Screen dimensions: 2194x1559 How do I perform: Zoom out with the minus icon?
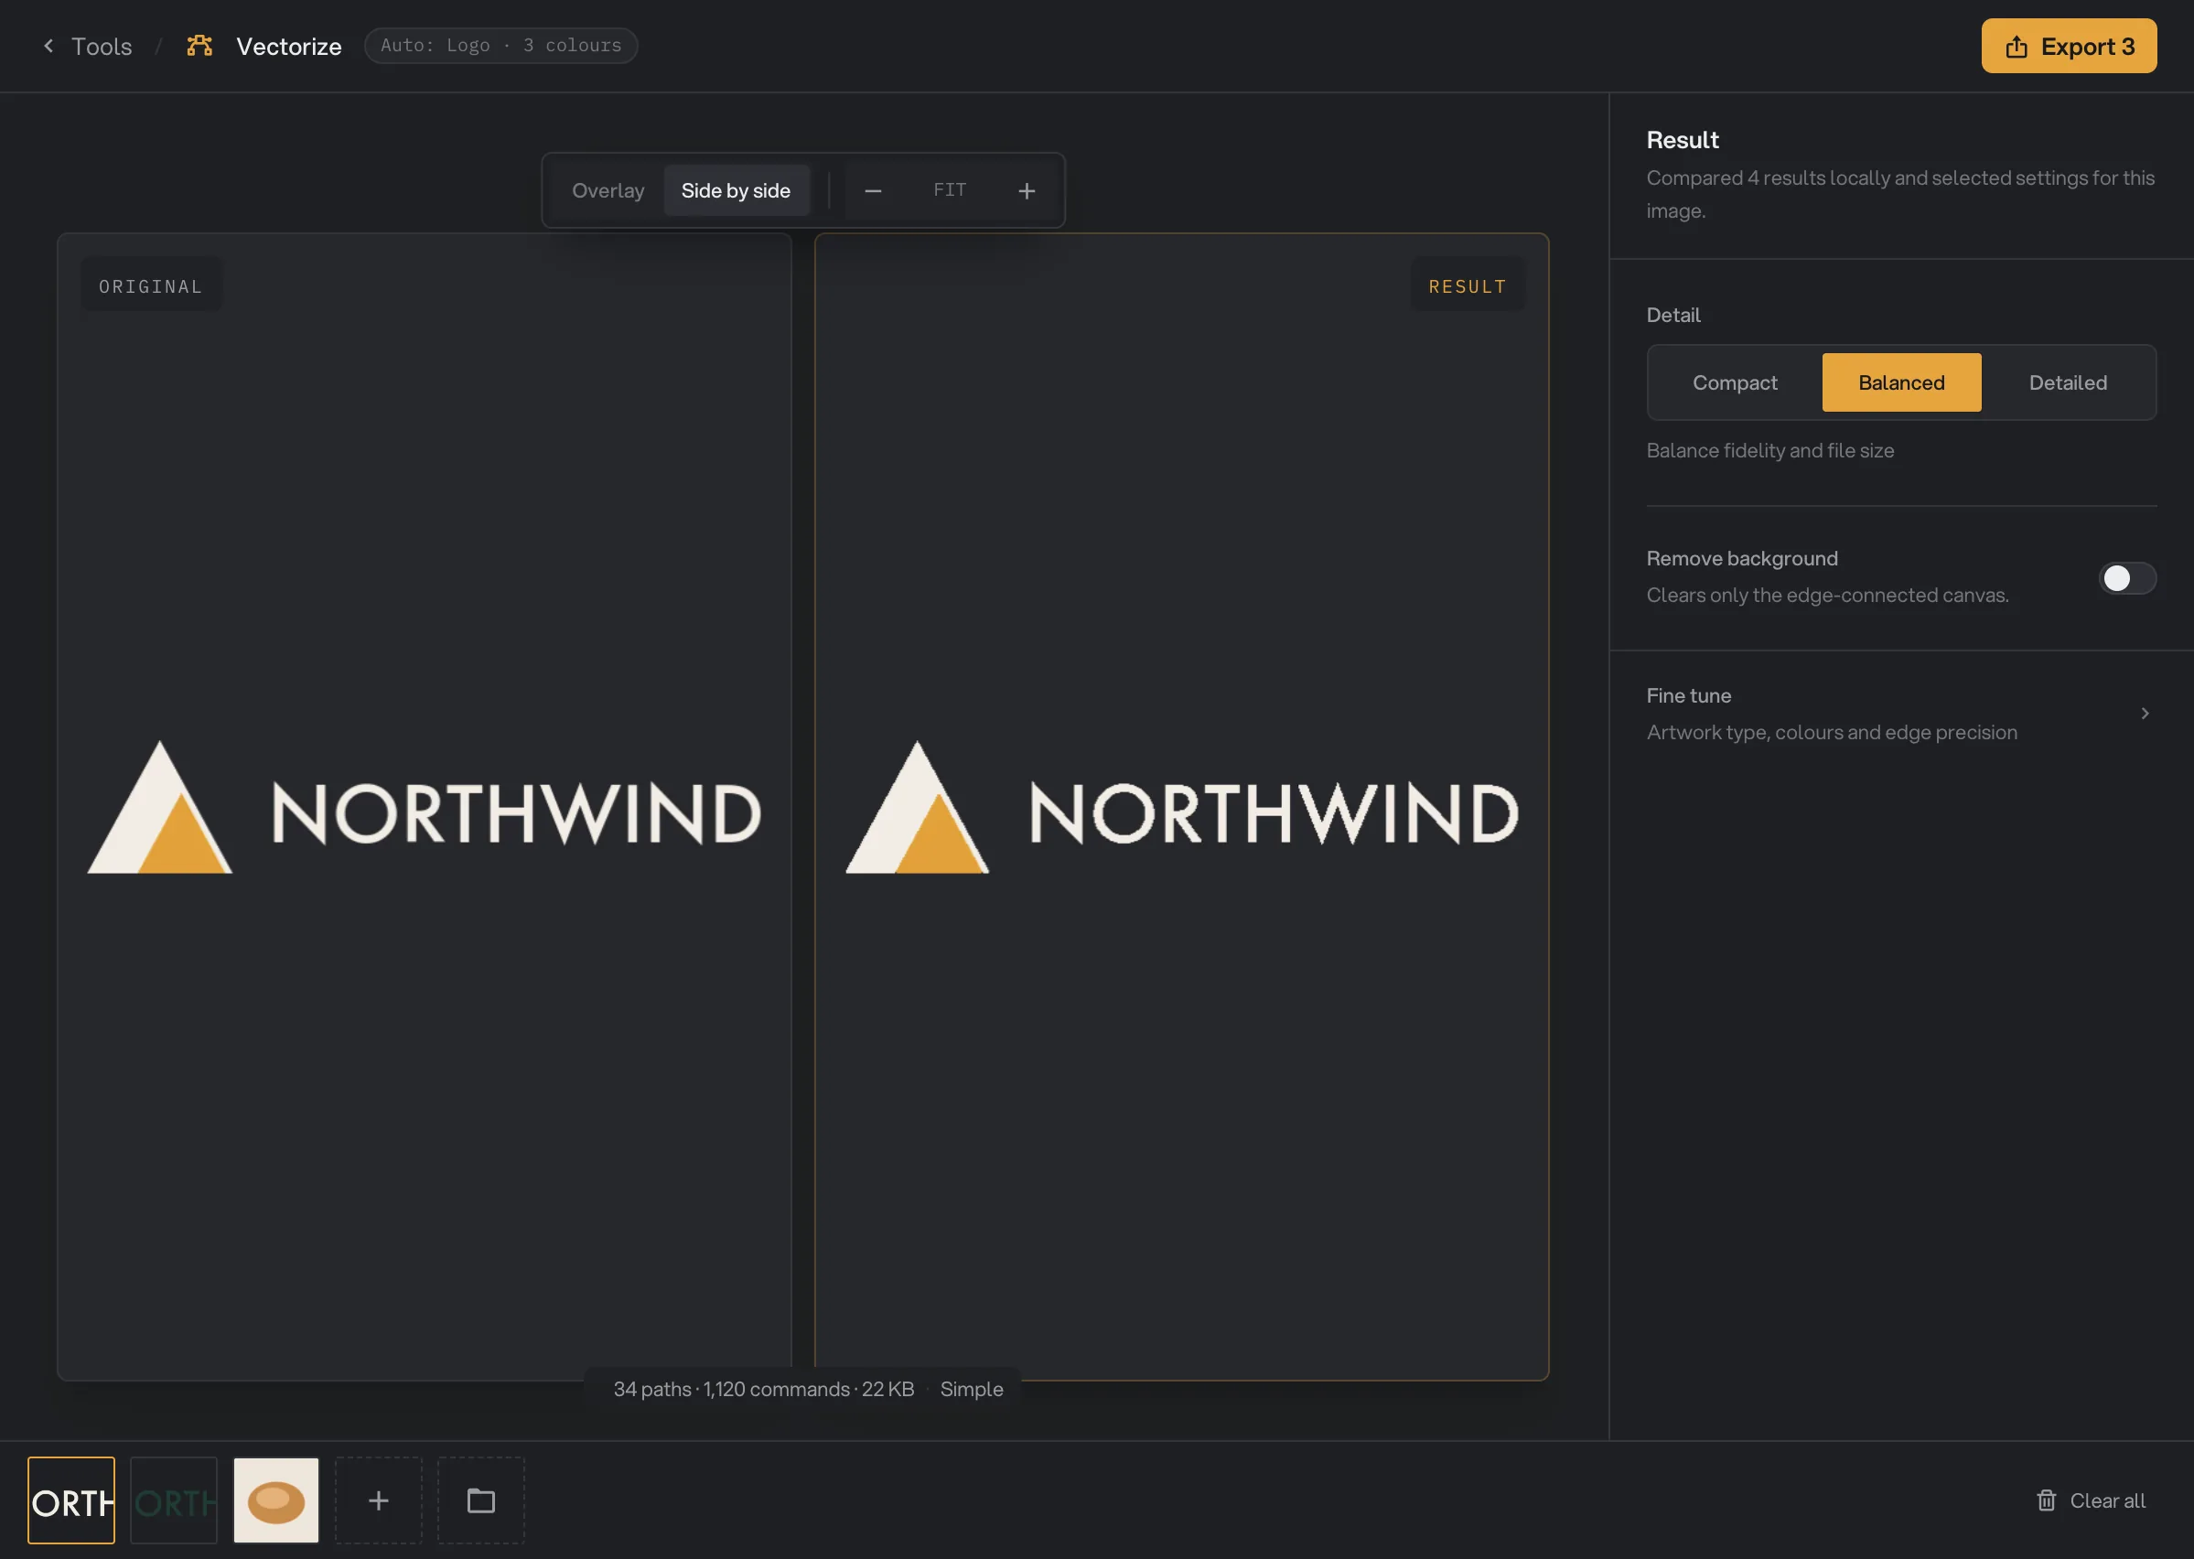coord(873,191)
